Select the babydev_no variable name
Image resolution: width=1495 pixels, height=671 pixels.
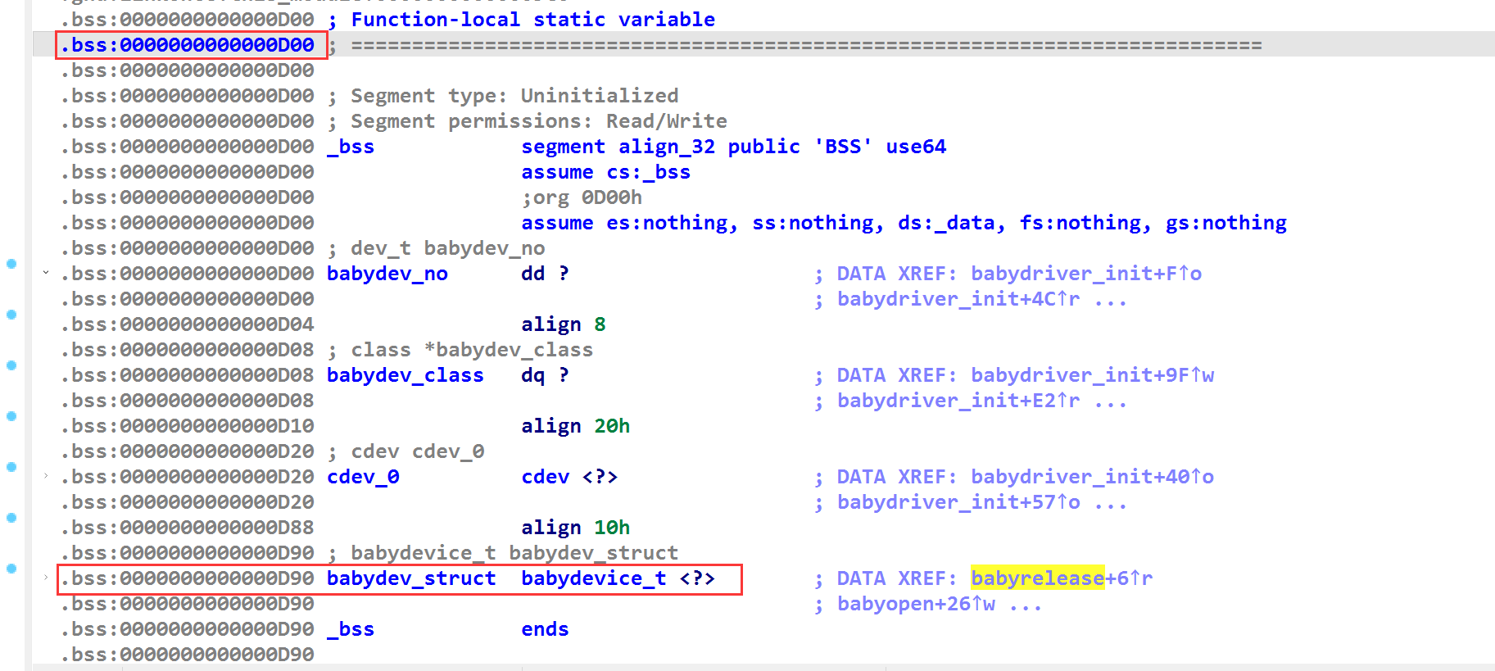click(x=387, y=274)
